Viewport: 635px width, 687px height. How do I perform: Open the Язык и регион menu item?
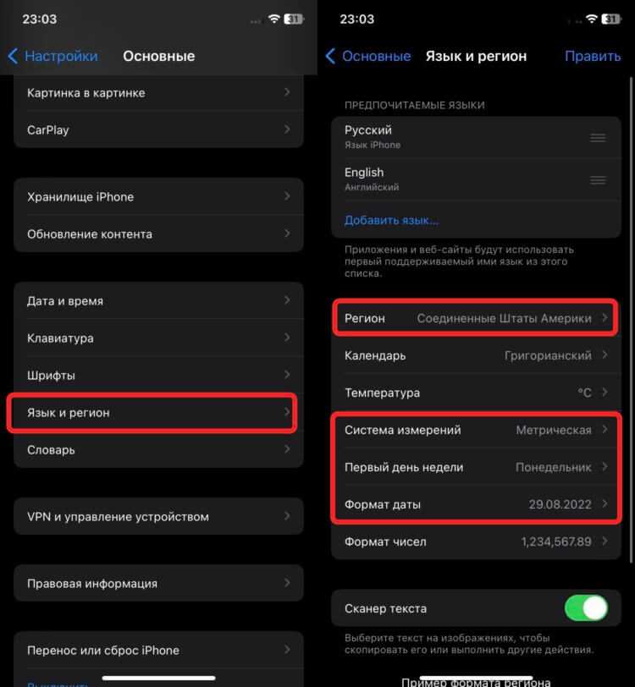(152, 413)
